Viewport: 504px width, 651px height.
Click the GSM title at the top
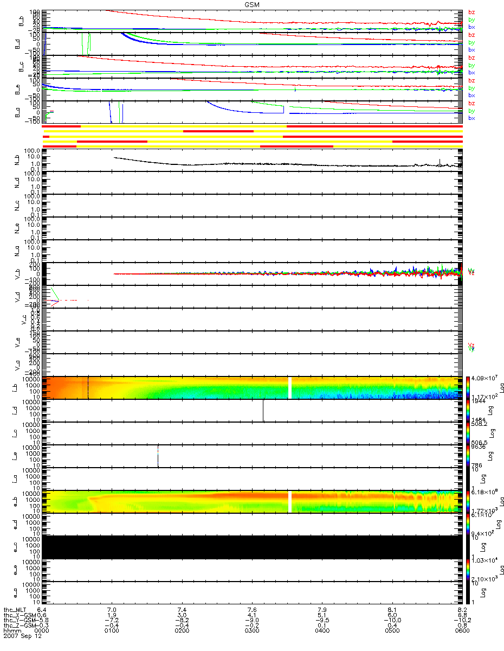click(x=251, y=4)
